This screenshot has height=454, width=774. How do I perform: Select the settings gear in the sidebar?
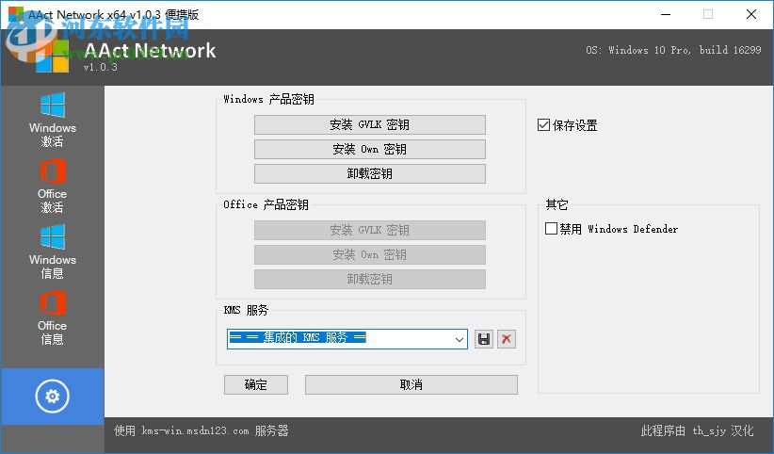point(53,397)
